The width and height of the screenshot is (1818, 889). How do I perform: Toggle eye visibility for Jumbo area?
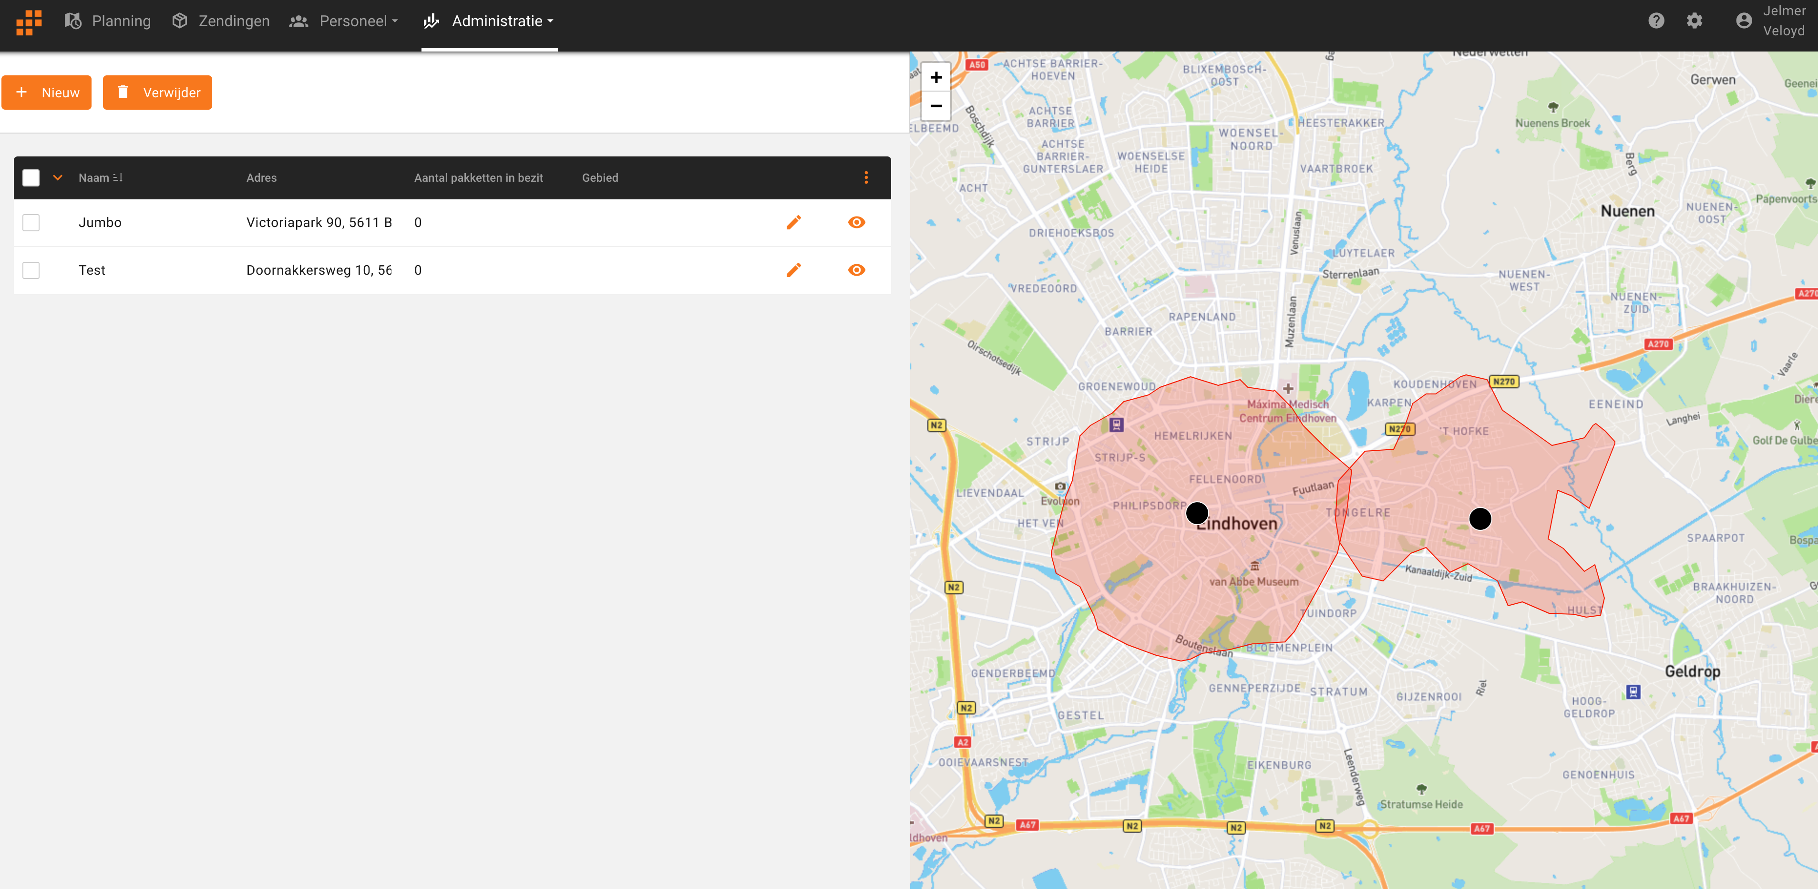pos(856,222)
